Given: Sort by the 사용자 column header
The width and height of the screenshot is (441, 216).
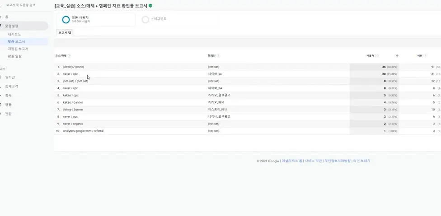Looking at the screenshot, I should [x=370, y=55].
